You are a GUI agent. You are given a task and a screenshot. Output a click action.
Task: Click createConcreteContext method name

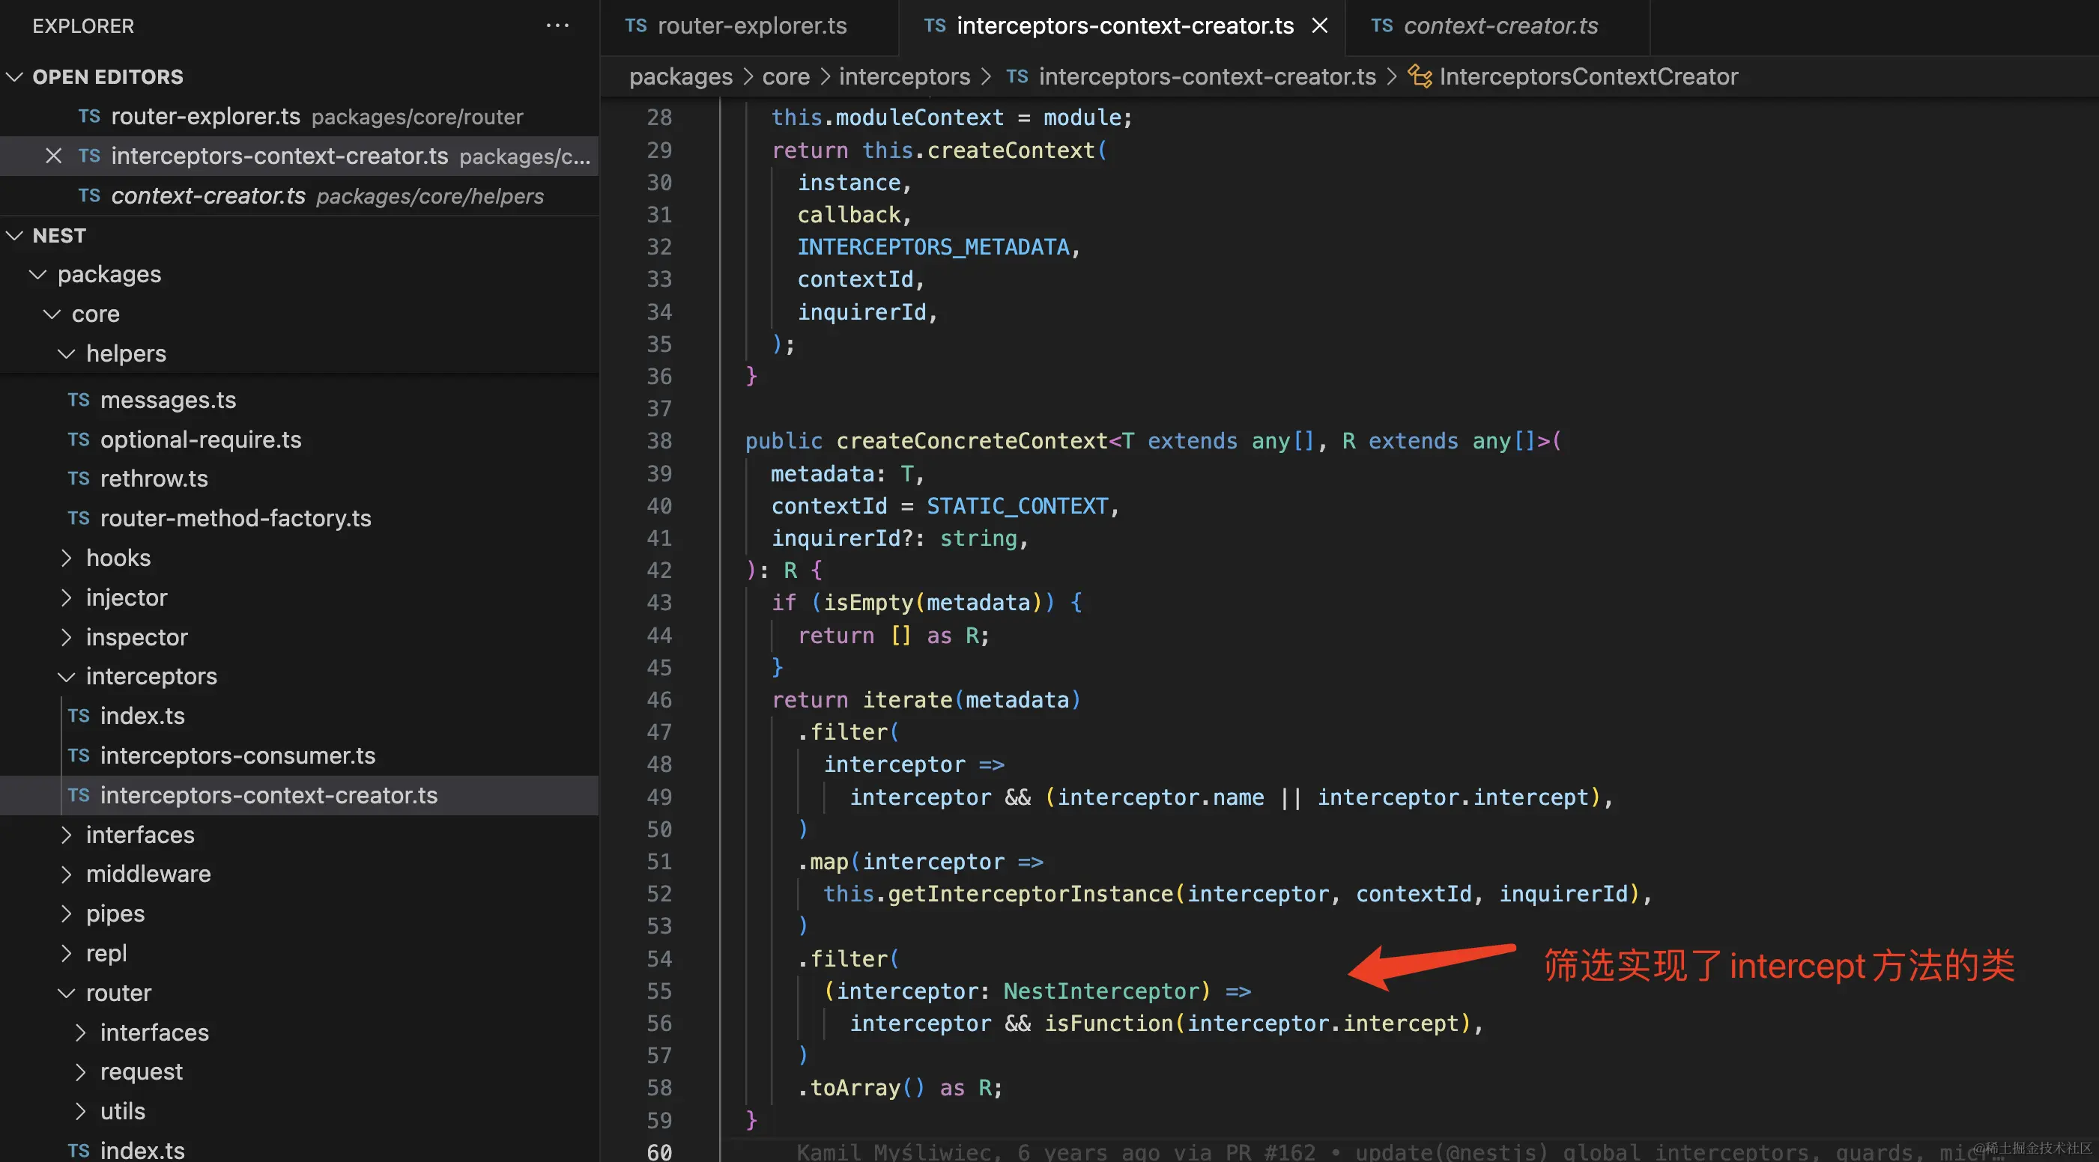click(972, 441)
